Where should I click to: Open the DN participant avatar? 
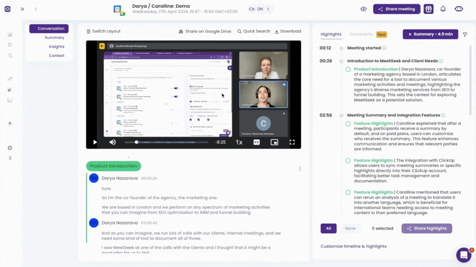pos(260,9)
